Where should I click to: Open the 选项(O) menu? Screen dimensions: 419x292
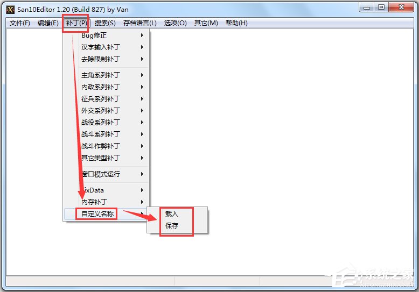click(175, 23)
